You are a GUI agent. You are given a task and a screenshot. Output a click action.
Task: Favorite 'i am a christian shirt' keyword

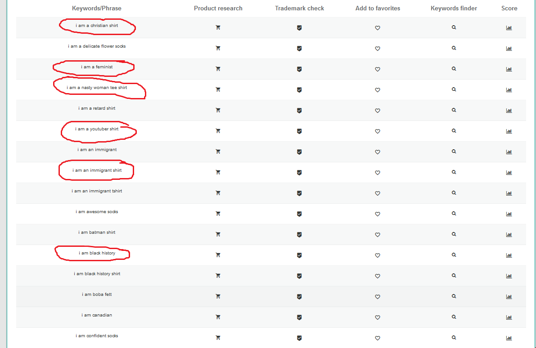[378, 28]
